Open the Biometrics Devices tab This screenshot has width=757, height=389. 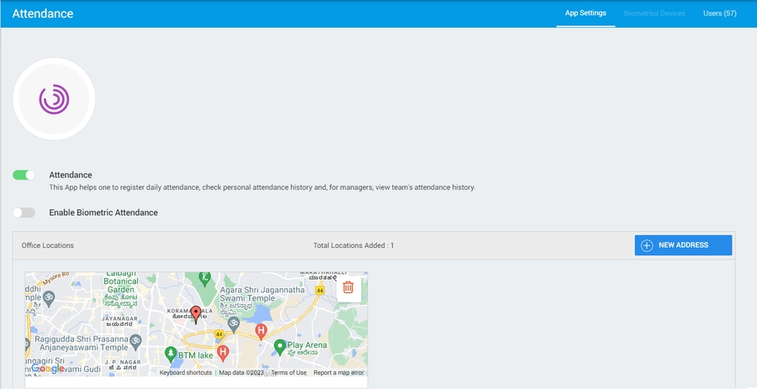point(654,13)
